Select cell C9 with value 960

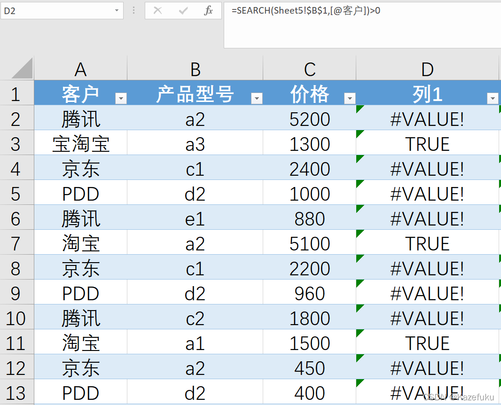click(309, 292)
